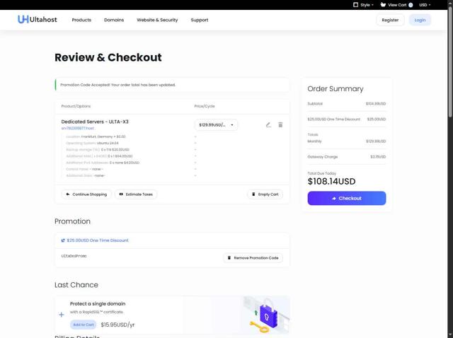
Task: Click the $15.95USD/yr price text
Action: point(117,325)
